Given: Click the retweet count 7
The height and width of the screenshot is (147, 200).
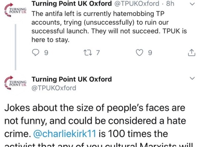Looking at the screenshot, I should tap(98, 53).
